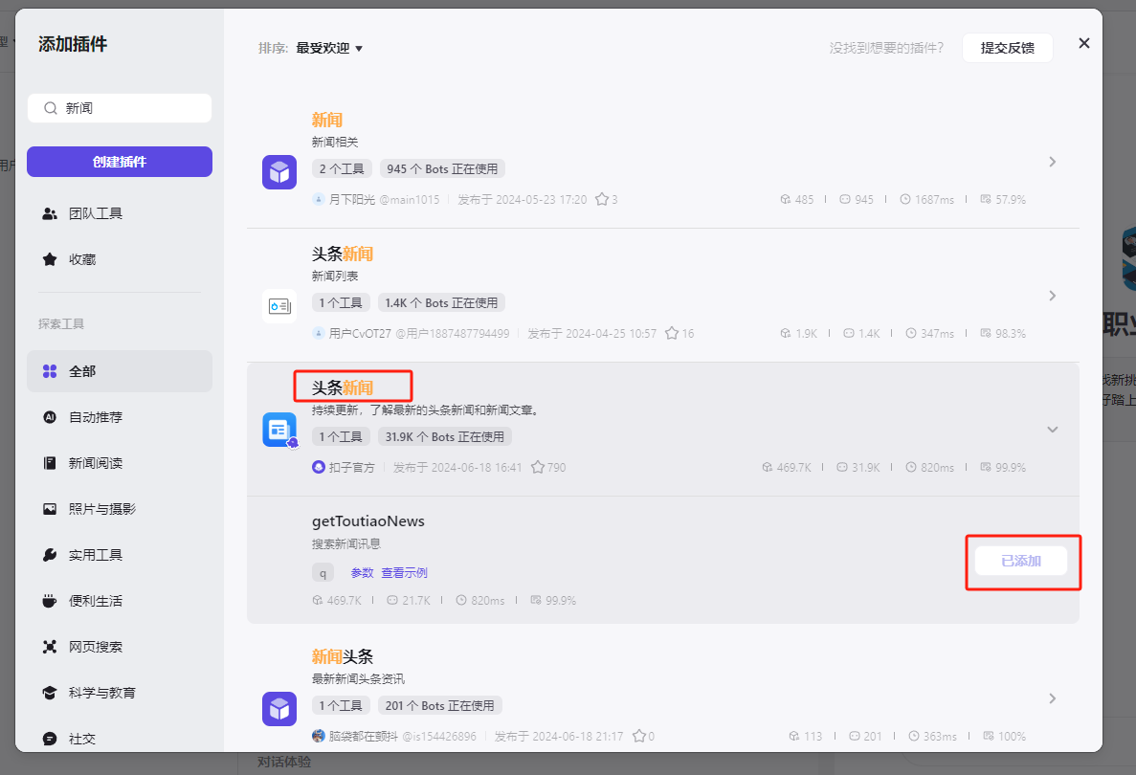The width and height of the screenshot is (1136, 775).
Task: Click the 持续更新 description text
Action: (426, 410)
